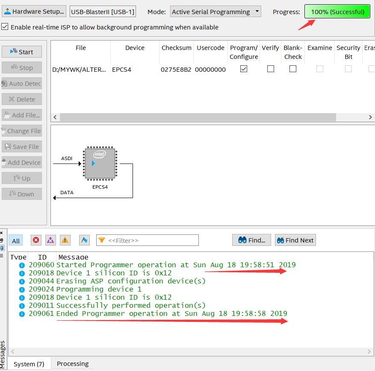This screenshot has width=375, height=371.
Task: Click the Change File button
Action: tap(22, 131)
